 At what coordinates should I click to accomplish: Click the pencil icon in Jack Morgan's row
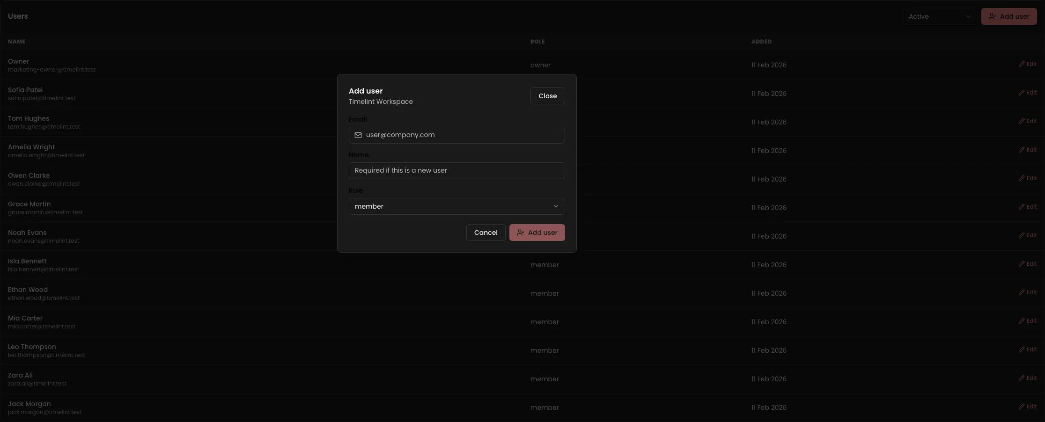[1021, 407]
